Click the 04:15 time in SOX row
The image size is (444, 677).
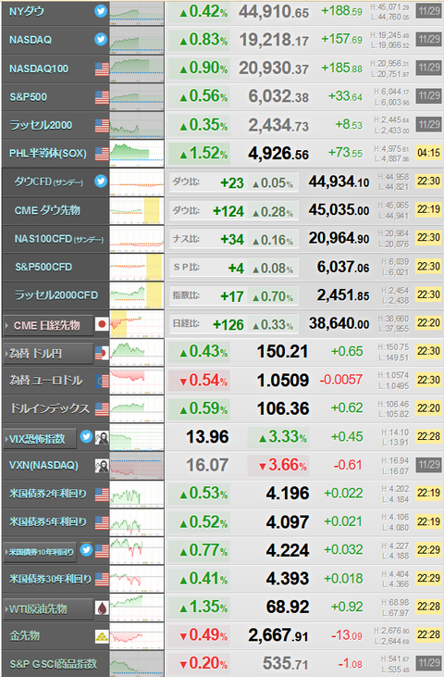[x=428, y=153]
